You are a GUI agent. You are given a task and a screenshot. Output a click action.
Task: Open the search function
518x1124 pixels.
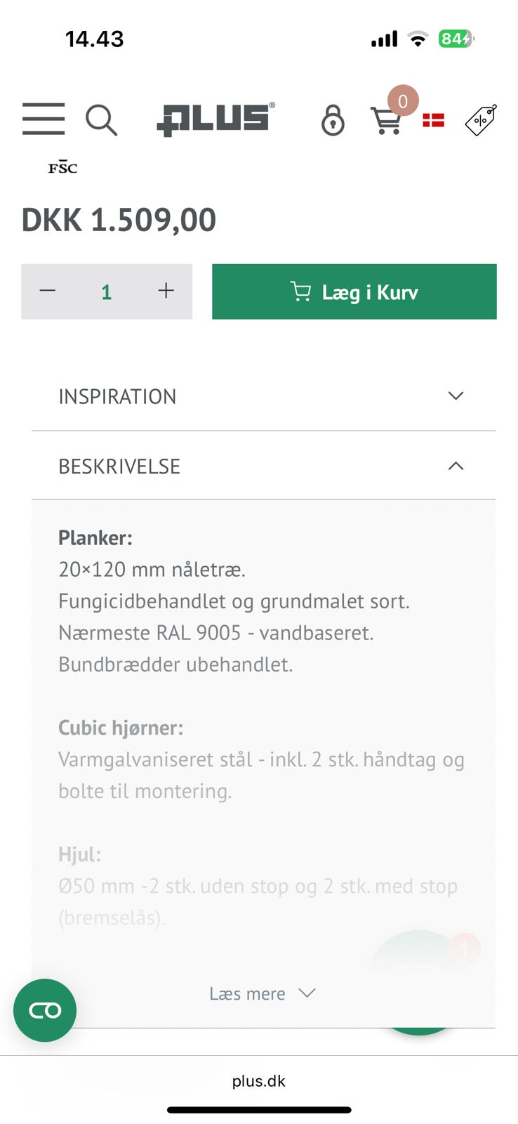[x=102, y=119]
